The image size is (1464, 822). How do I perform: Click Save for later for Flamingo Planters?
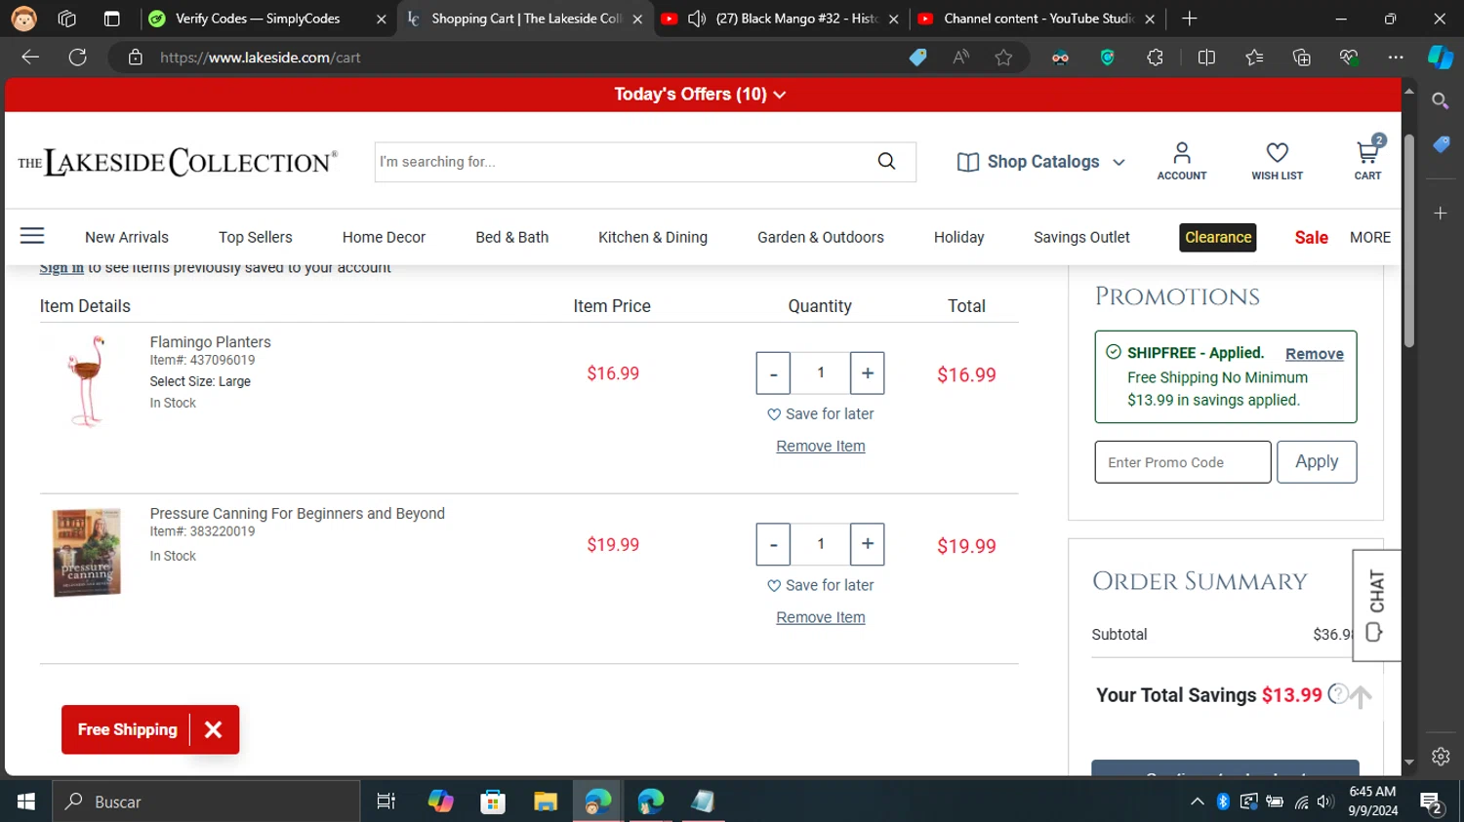(x=821, y=413)
